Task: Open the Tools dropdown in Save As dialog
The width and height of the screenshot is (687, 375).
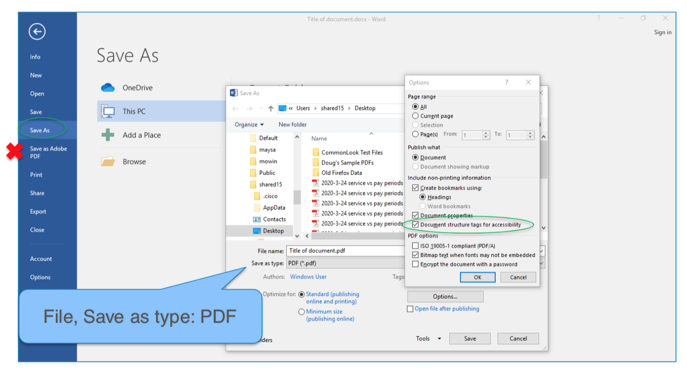Action: [428, 339]
